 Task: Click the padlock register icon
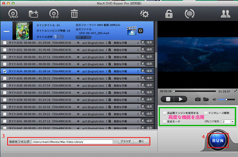(169, 14)
